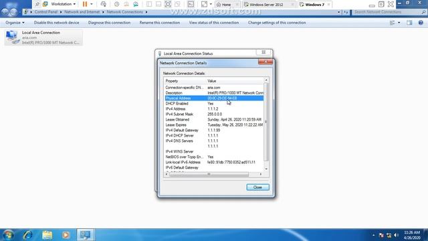428x241 pixels.
Task: Click the details list scroll up arrow
Action: coord(266,80)
